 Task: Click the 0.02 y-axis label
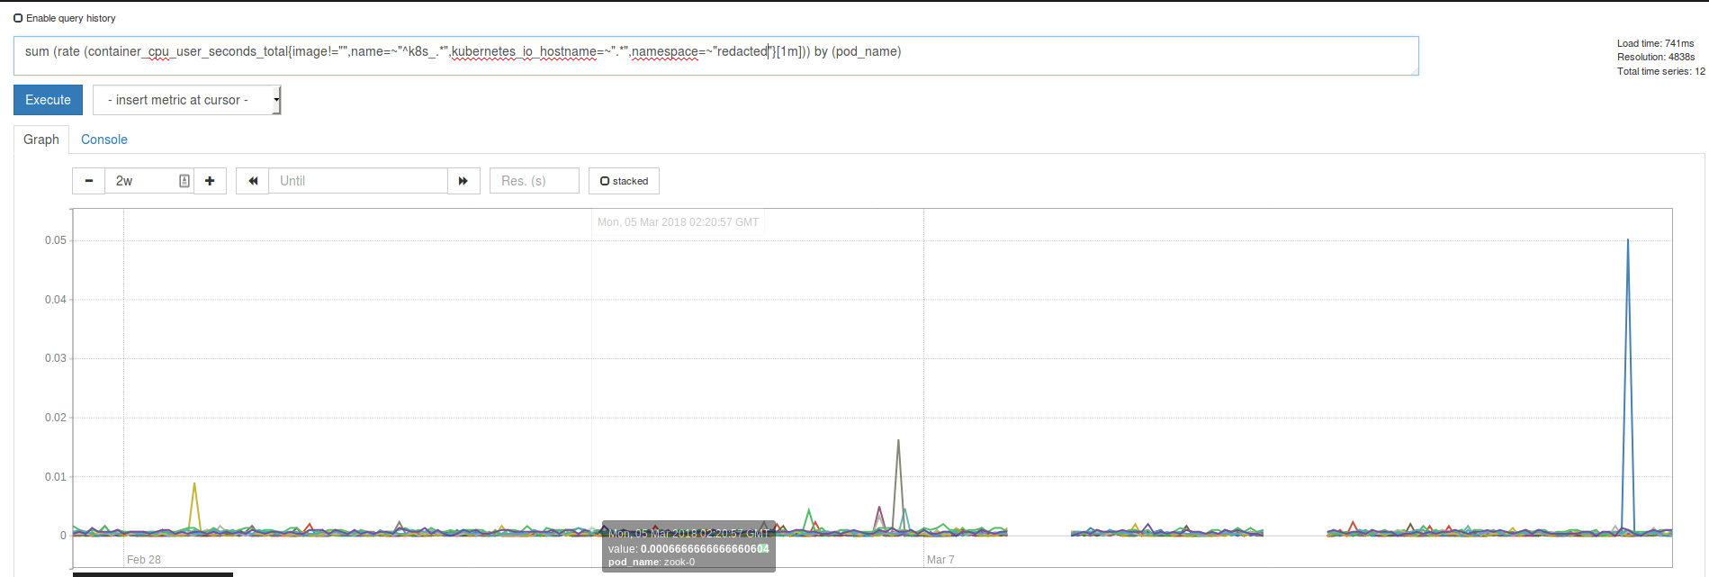pyautogui.click(x=56, y=418)
